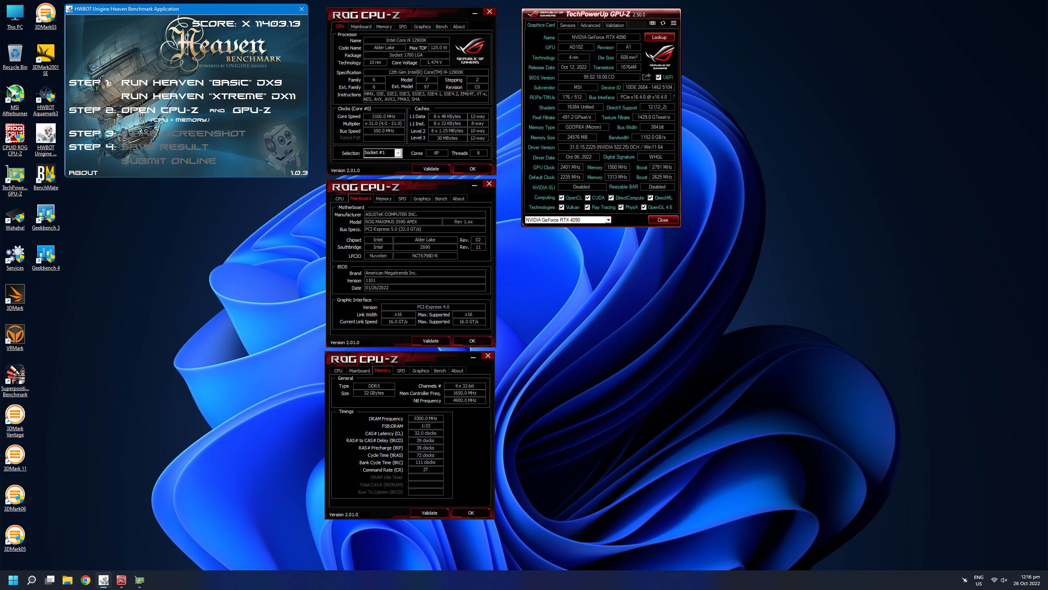Open the GPU-Z hamburger menu icon
Screen dimensions: 1048x590
(x=673, y=23)
